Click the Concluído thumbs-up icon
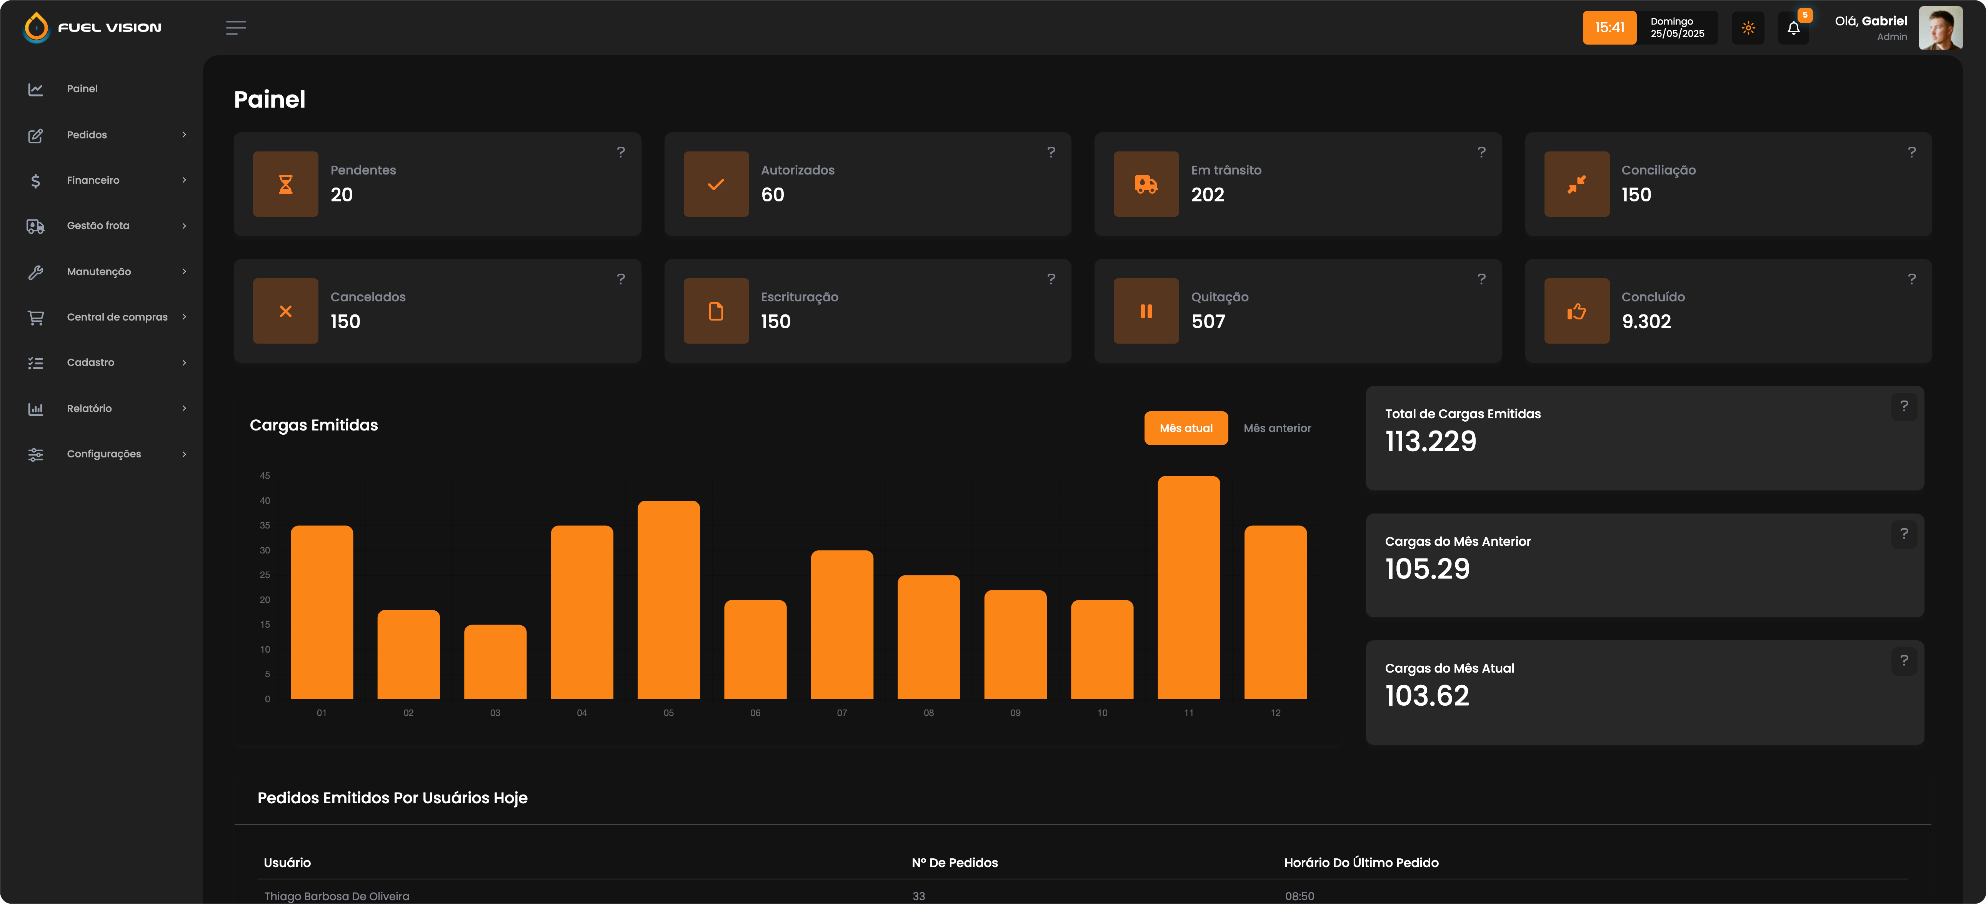 [x=1576, y=311]
